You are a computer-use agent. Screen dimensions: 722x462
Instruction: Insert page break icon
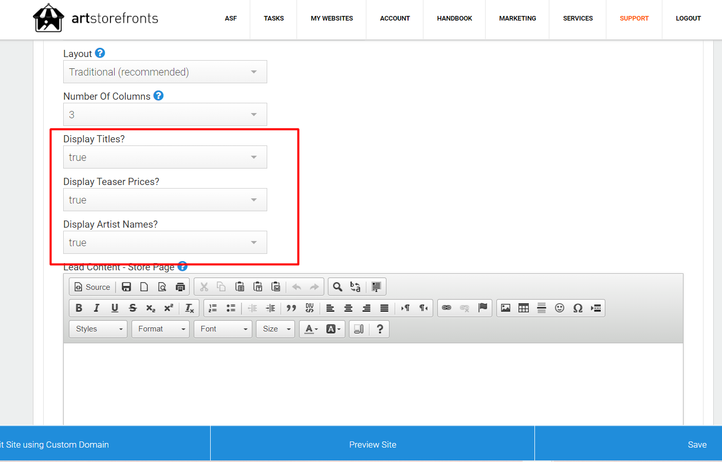596,308
